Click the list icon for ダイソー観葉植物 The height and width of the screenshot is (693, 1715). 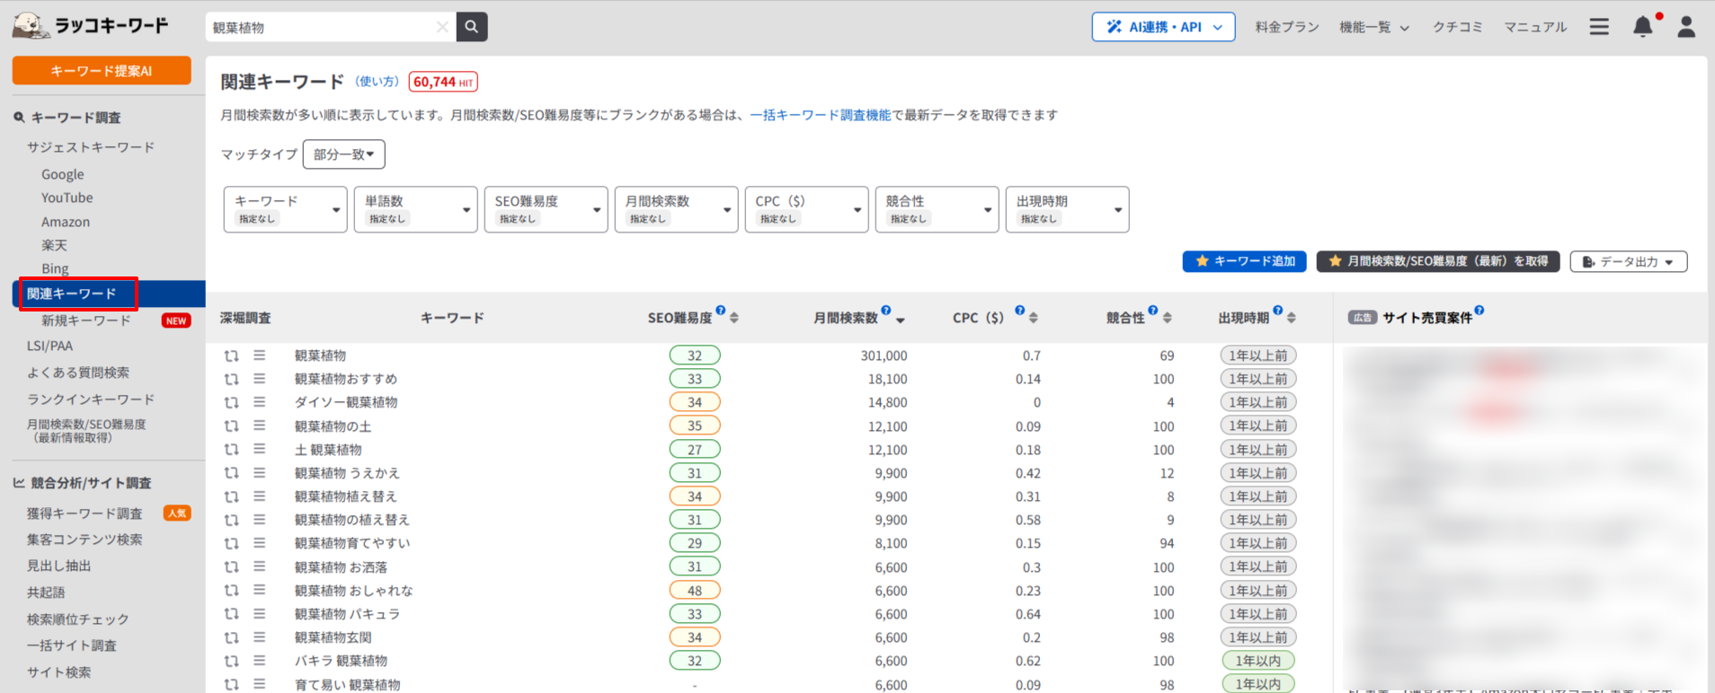point(259,402)
